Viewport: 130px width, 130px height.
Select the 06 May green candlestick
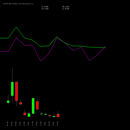click(8, 102)
